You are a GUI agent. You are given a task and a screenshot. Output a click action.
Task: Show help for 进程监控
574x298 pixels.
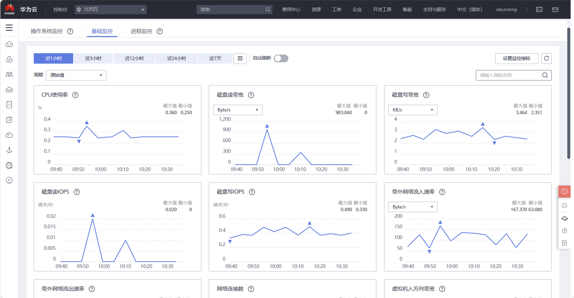[160, 31]
